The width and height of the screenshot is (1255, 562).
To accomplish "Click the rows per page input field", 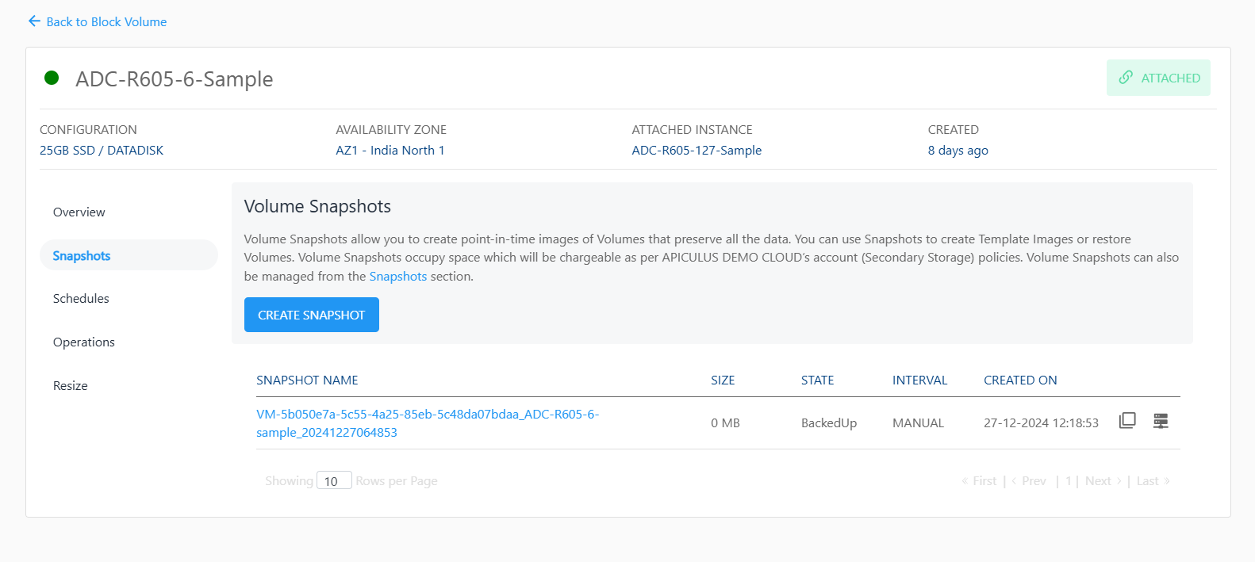I will 333,481.
